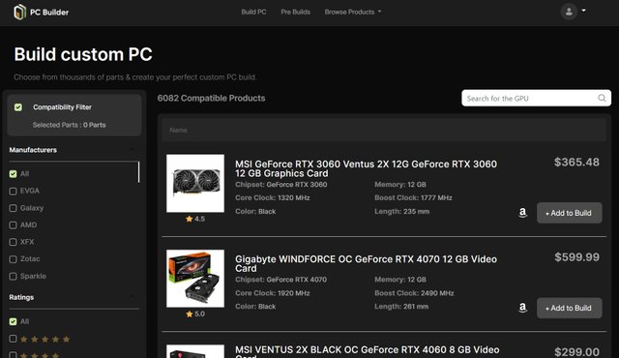
Task: Click Boost Clock: 2490 MHz text
Action: pos(414,293)
